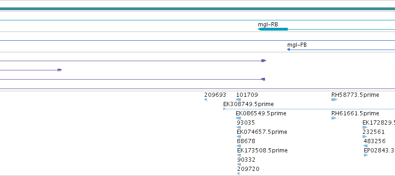395x176 pixels.
Task: Select the 209693 EST arrow glyph
Action: (x=206, y=100)
